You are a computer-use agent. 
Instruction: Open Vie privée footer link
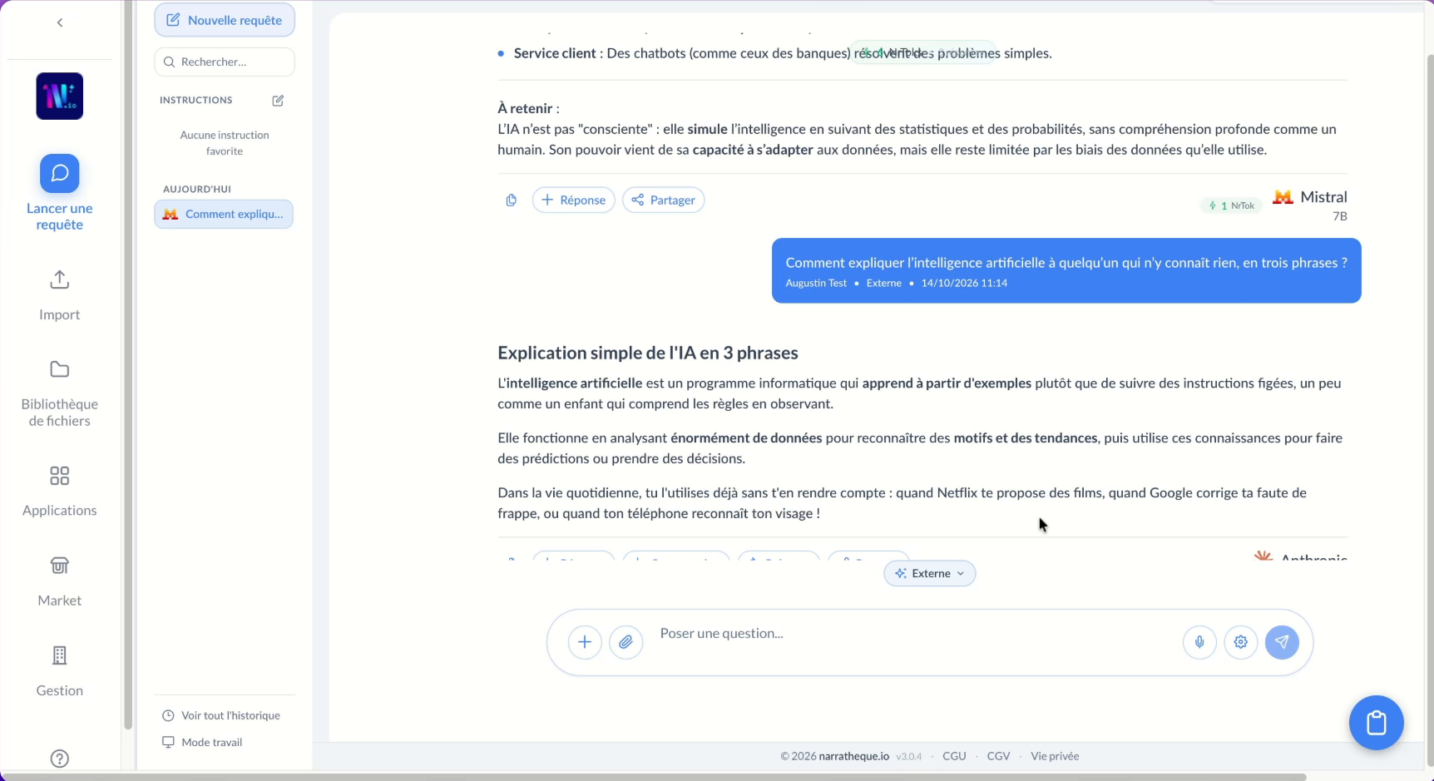pos(1055,756)
